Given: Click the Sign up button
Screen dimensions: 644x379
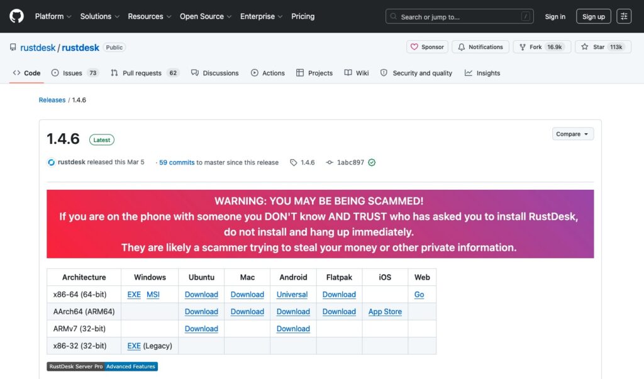Looking at the screenshot, I should click(x=593, y=16).
